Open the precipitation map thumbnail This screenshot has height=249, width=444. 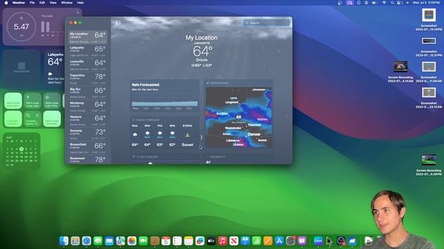(x=239, y=117)
